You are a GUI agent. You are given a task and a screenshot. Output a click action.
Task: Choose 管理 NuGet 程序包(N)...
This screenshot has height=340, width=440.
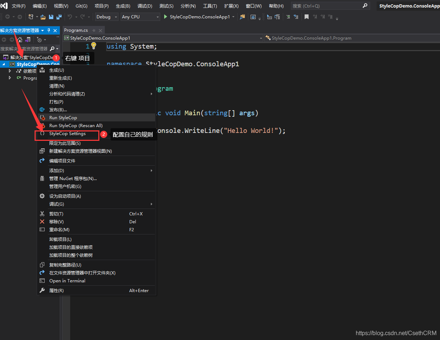pyautogui.click(x=96, y=179)
